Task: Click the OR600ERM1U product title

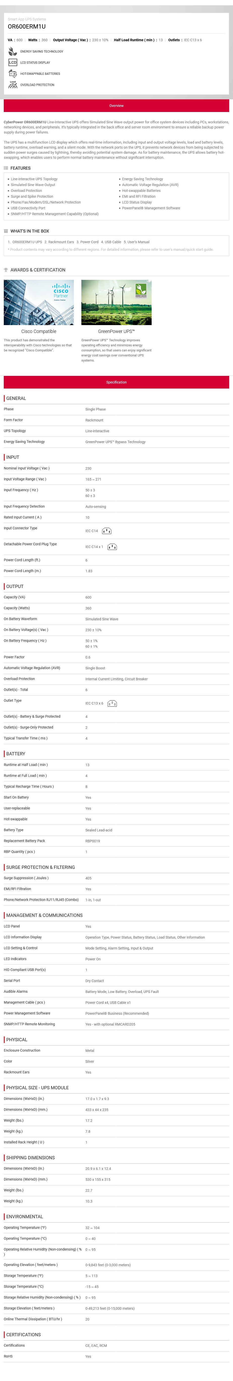Action: point(27,26)
